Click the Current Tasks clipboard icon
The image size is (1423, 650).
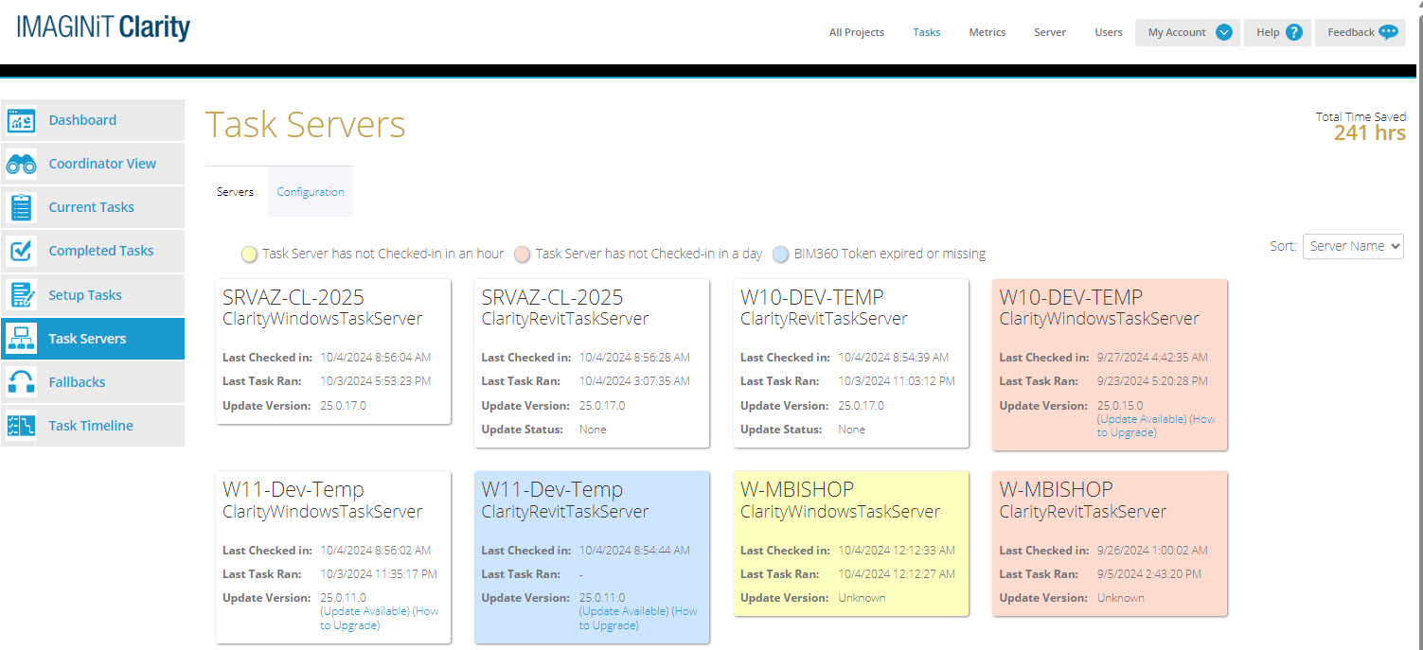(x=21, y=207)
